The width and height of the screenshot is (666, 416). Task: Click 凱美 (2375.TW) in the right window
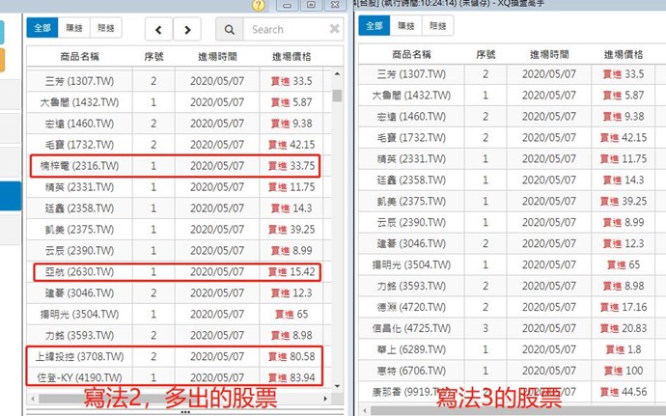411,202
